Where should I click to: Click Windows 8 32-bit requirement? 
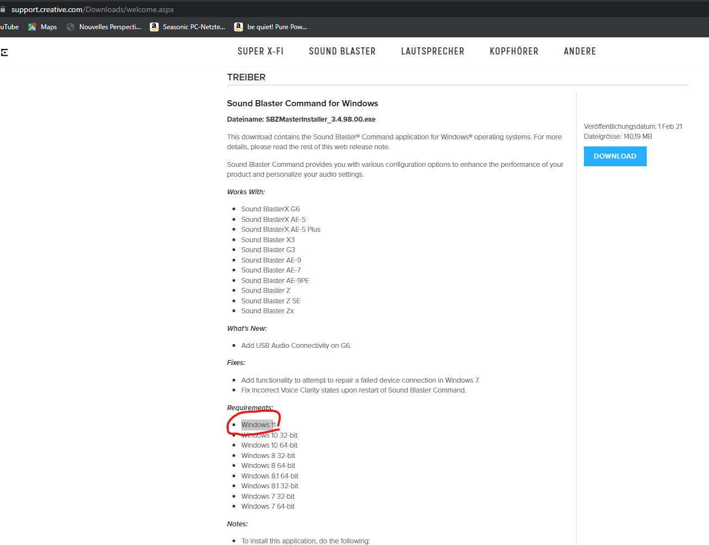click(268, 456)
